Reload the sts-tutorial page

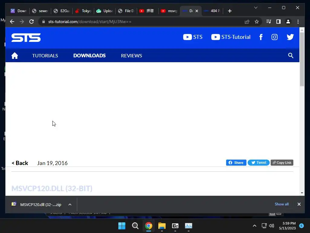31,22
